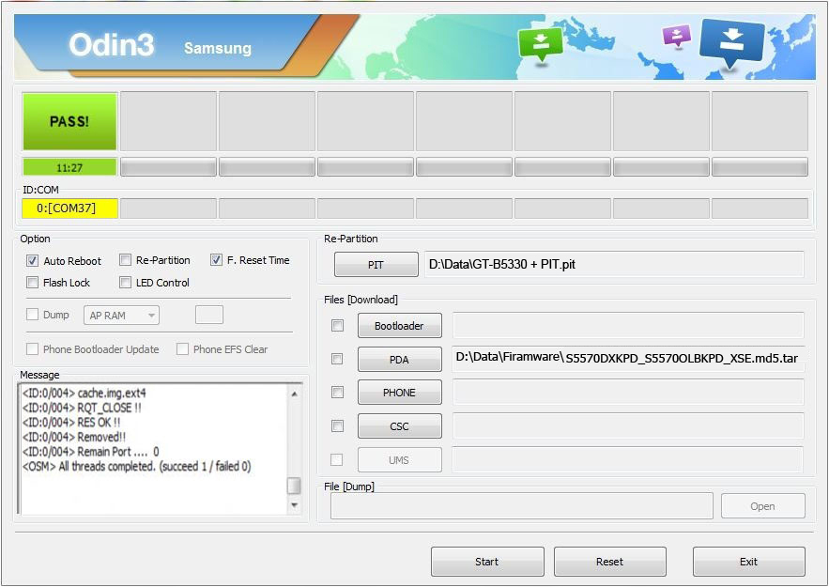This screenshot has width=829, height=587.
Task: Uncheck F. Reset Time option
Action: (216, 259)
